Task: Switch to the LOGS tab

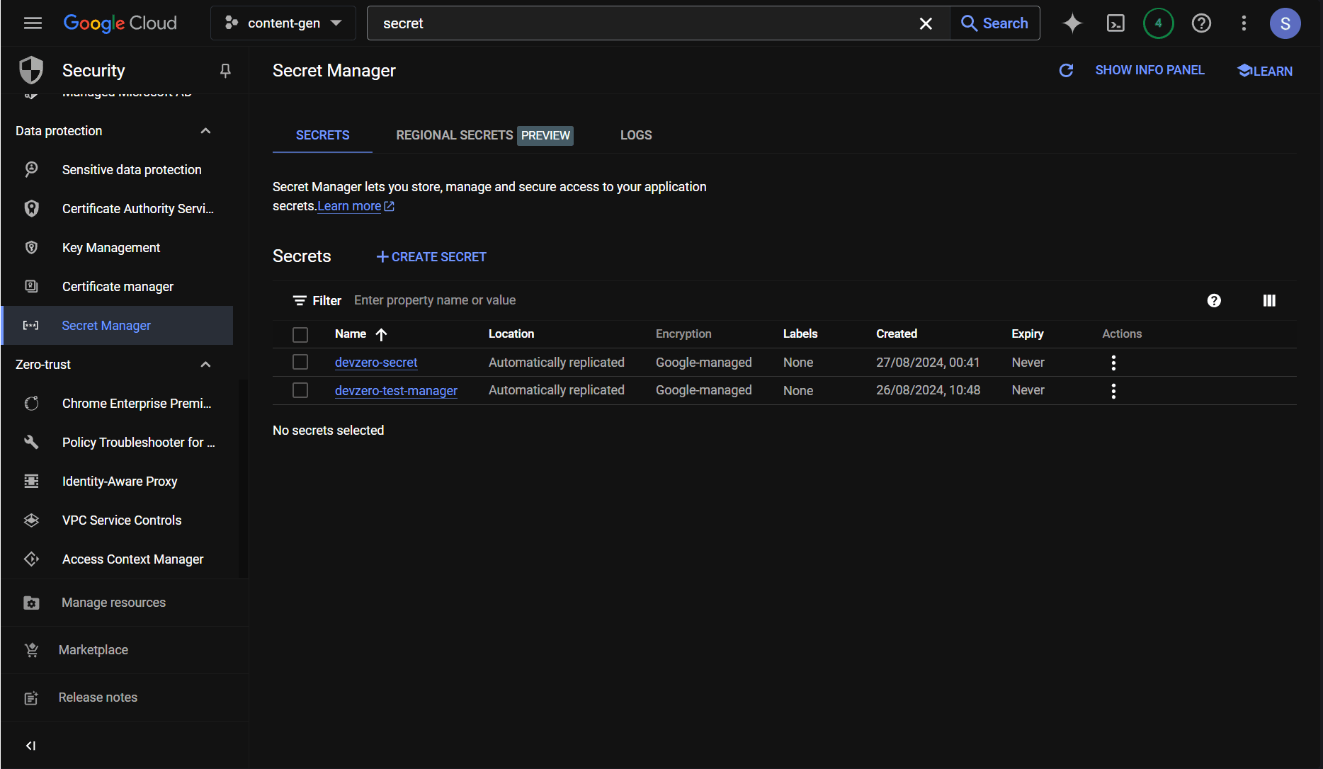Action: [x=636, y=135]
